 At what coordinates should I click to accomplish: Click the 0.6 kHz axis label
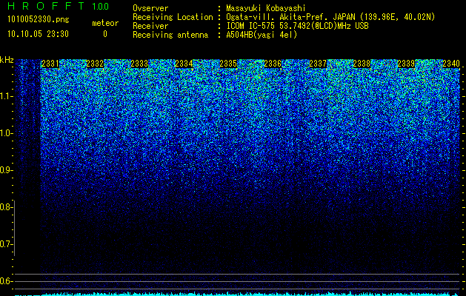point(6,281)
